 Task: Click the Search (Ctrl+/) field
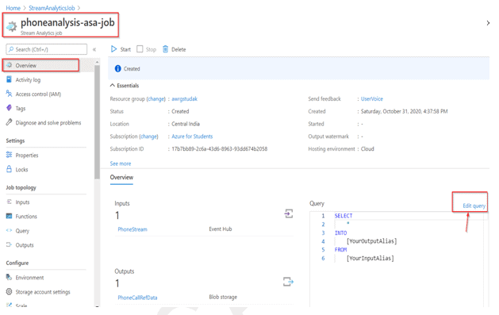point(47,49)
